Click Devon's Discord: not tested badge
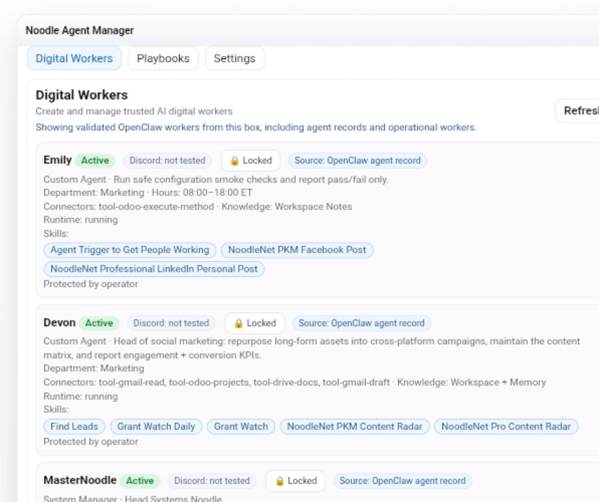599x502 pixels. click(x=171, y=323)
